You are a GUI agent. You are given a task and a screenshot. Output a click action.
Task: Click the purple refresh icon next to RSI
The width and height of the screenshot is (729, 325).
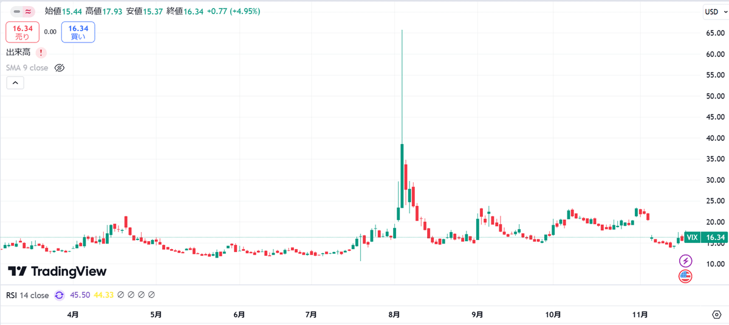60,295
